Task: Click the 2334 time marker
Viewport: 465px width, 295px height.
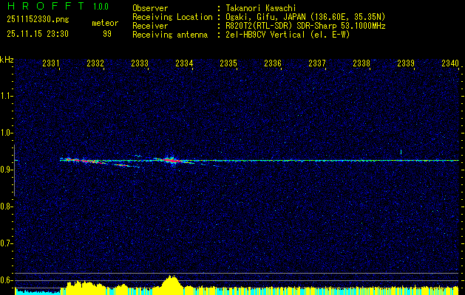Action: click(184, 63)
